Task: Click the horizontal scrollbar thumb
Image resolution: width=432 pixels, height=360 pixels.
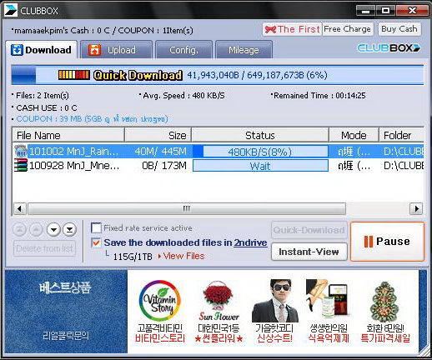Action: (x=187, y=208)
